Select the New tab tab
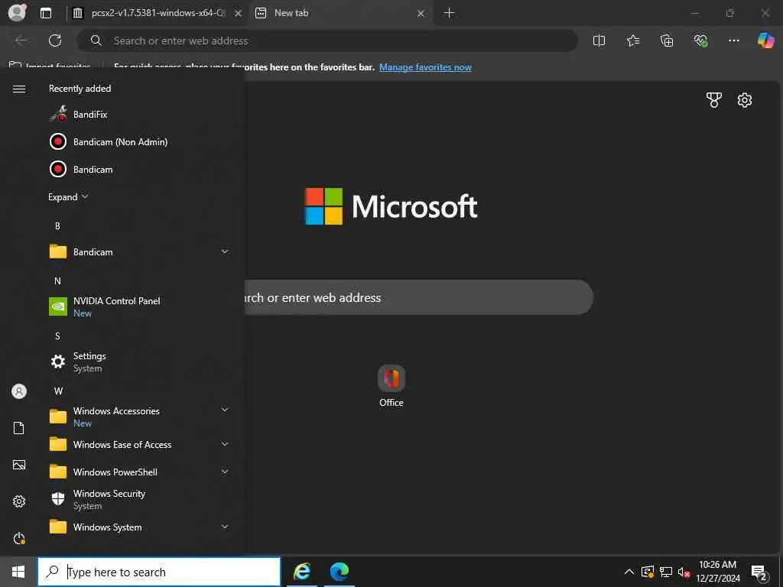The width and height of the screenshot is (783, 587). point(340,13)
